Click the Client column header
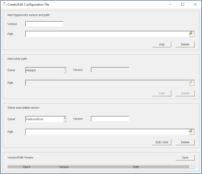Viewport: 202px width, 174px height. point(26,167)
